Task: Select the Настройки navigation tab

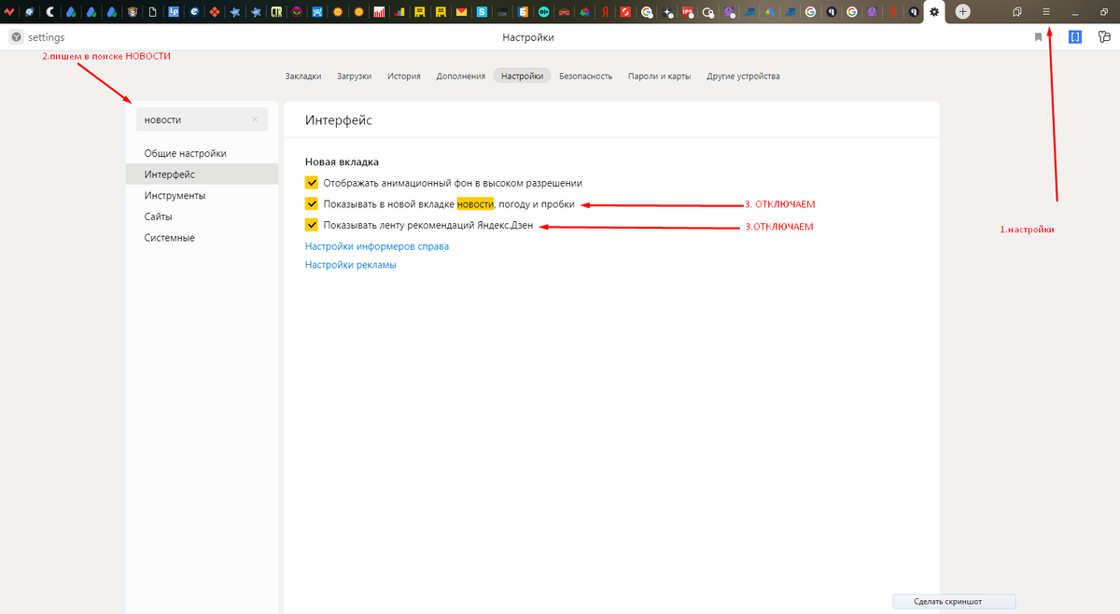Action: click(x=523, y=77)
